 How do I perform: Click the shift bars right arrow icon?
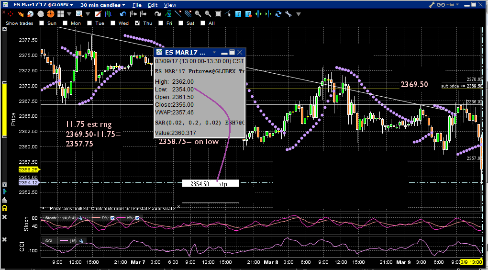pos(143,14)
